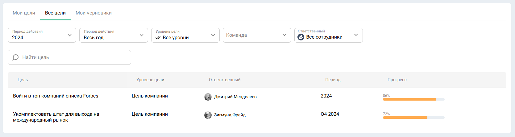Open the Мои черновики tab
The height and width of the screenshot is (137, 515).
[93, 13]
